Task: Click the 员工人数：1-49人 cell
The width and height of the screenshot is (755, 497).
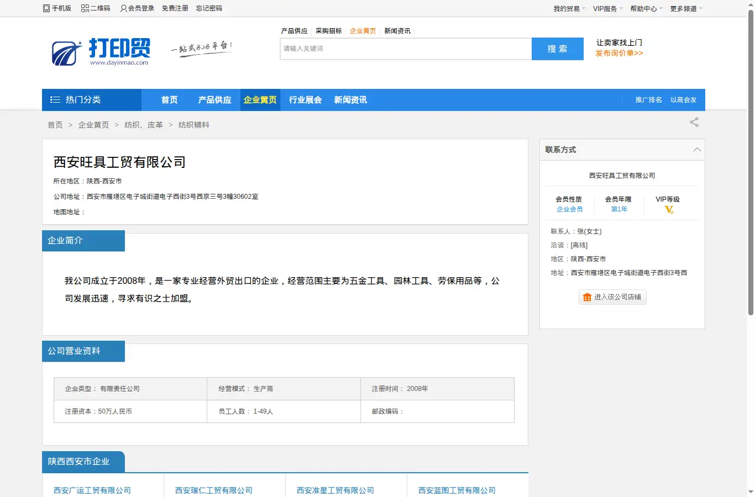Action: point(284,411)
